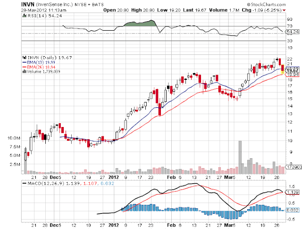Click the blue MACD histogram value 0.032

pyautogui.click(x=107, y=184)
